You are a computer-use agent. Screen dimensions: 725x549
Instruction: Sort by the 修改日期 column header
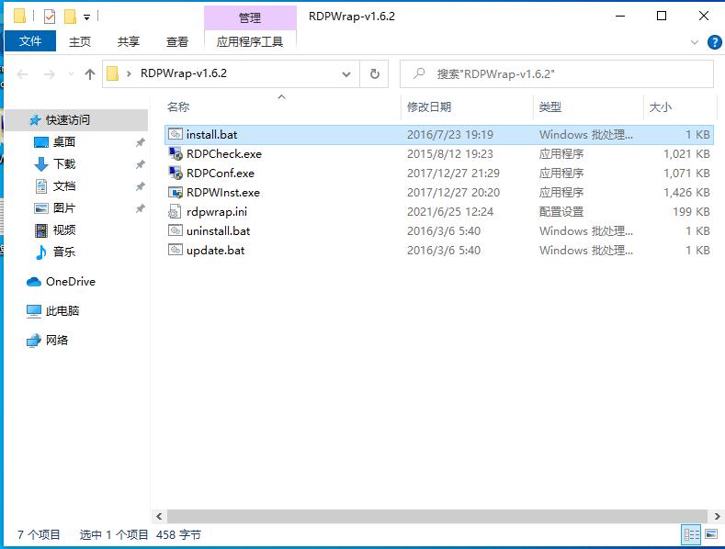(x=428, y=106)
